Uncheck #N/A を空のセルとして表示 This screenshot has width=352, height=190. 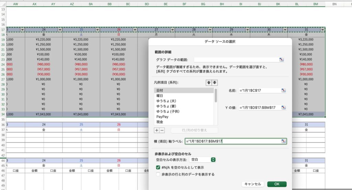point(158,167)
